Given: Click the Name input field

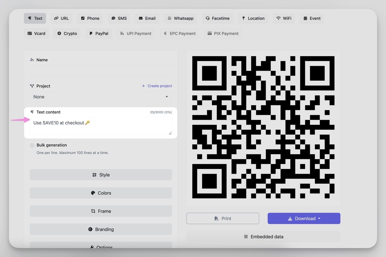Looking at the screenshot, I should [101, 70].
